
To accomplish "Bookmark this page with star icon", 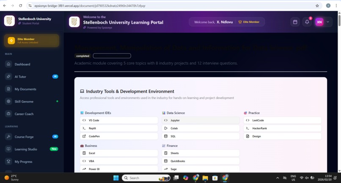I will [x=317, y=6].
